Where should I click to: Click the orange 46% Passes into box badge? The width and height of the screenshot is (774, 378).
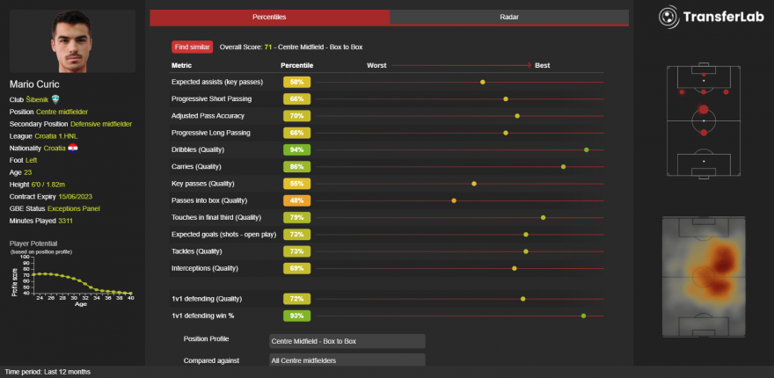(296, 200)
